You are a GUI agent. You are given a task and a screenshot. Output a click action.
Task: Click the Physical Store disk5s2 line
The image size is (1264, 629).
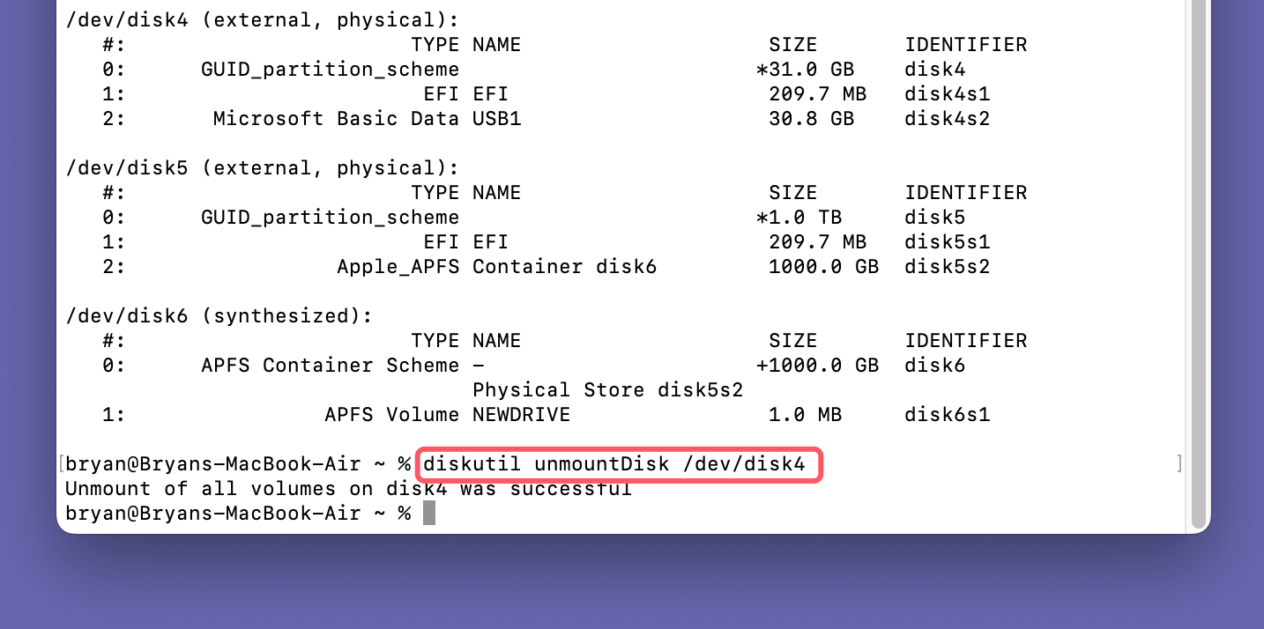[607, 389]
